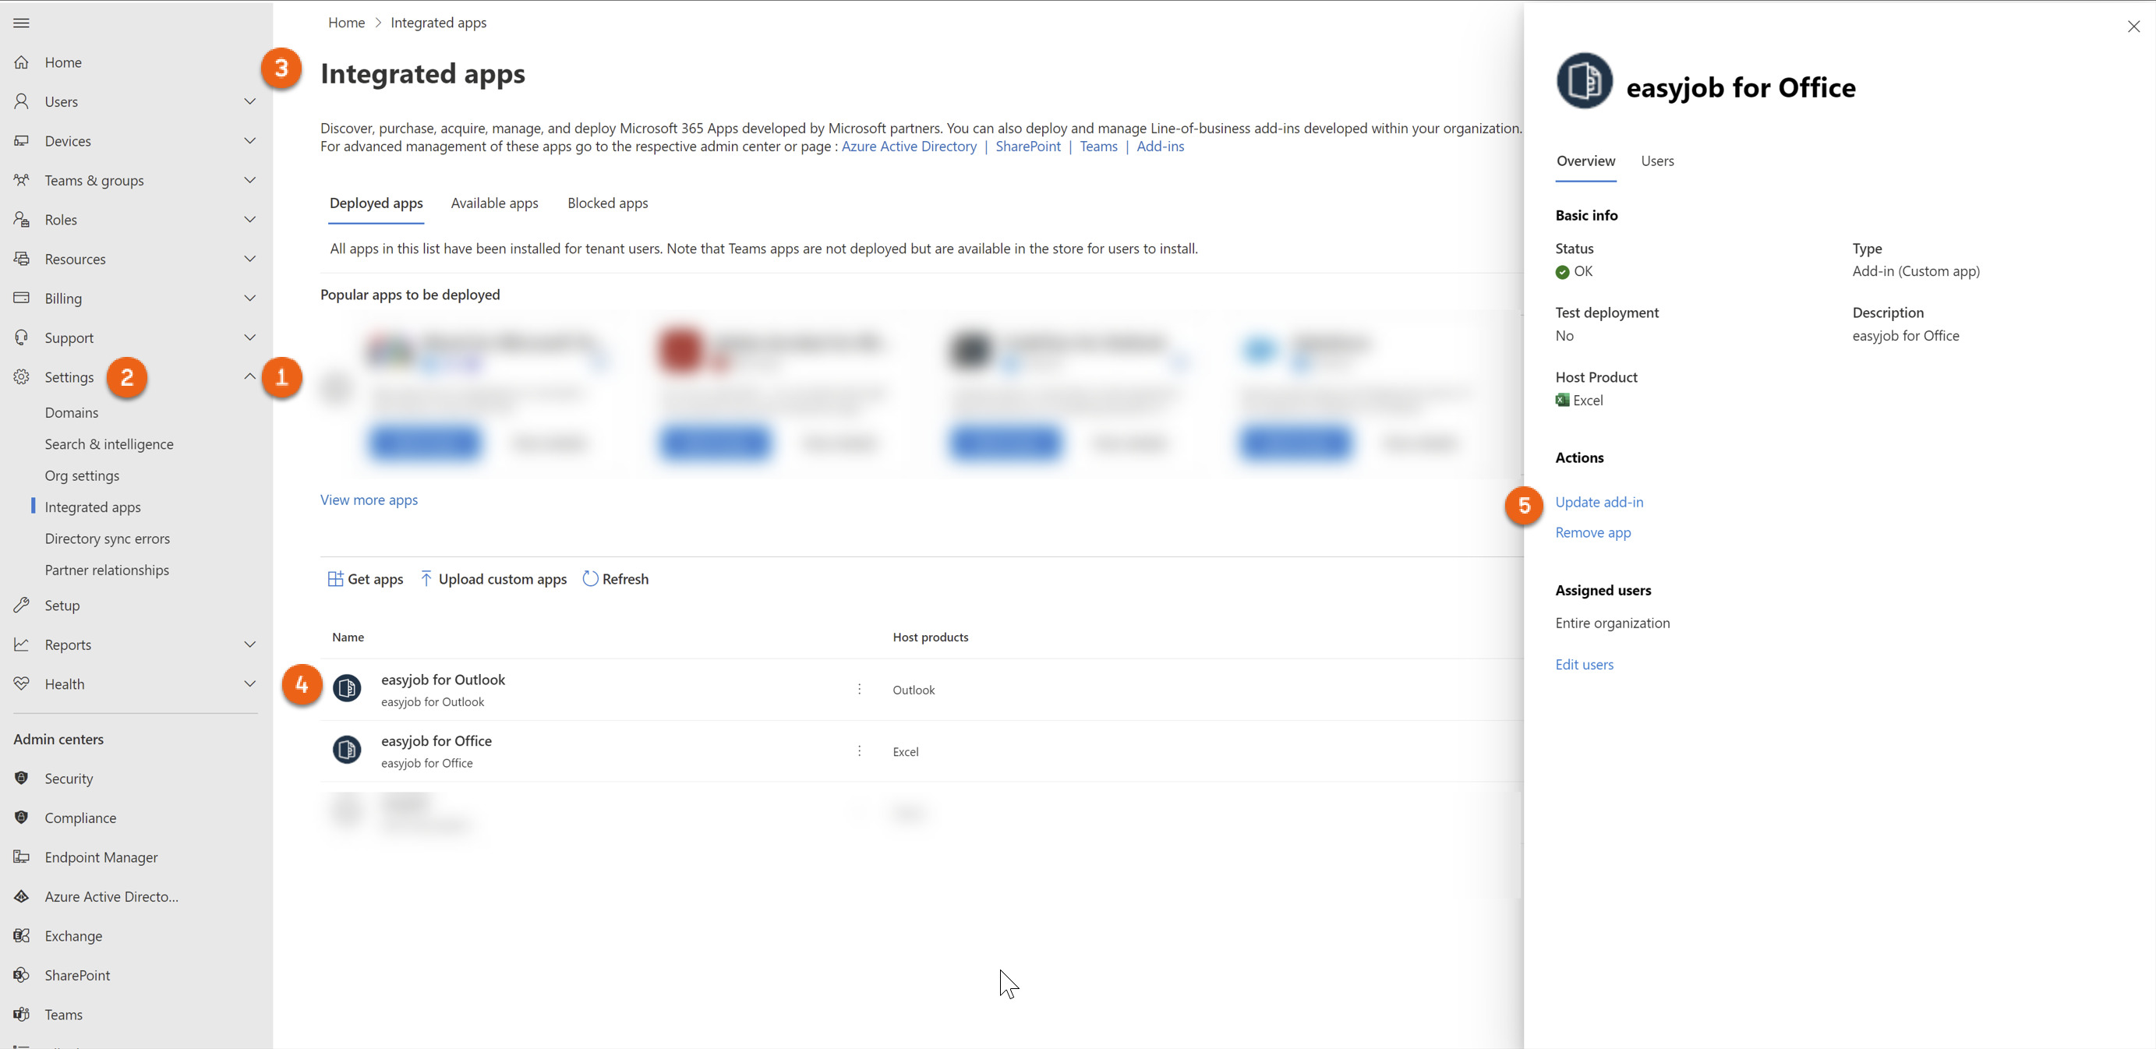This screenshot has height=1049, width=2156.
Task: Open more options for easyjob for Office row
Action: click(859, 751)
